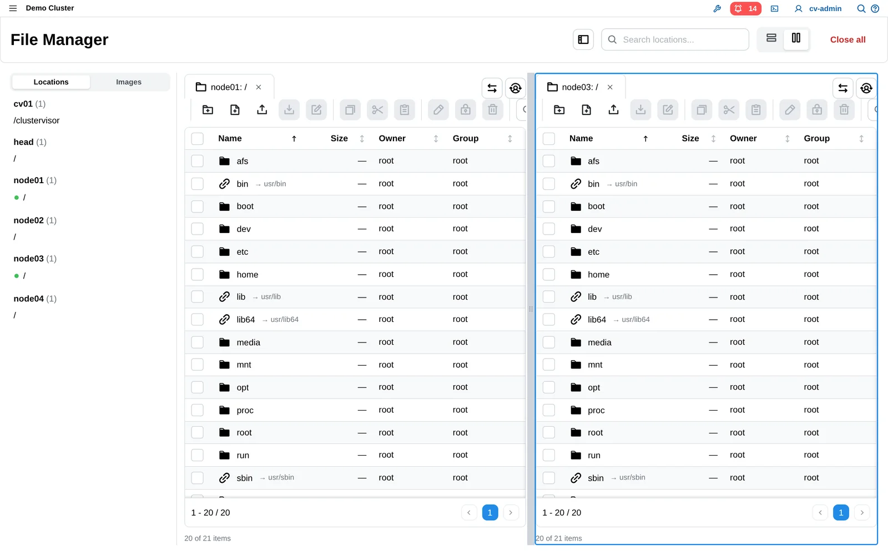Click new folder icon in node01 pane
This screenshot has width=888, height=555.
tap(208, 110)
